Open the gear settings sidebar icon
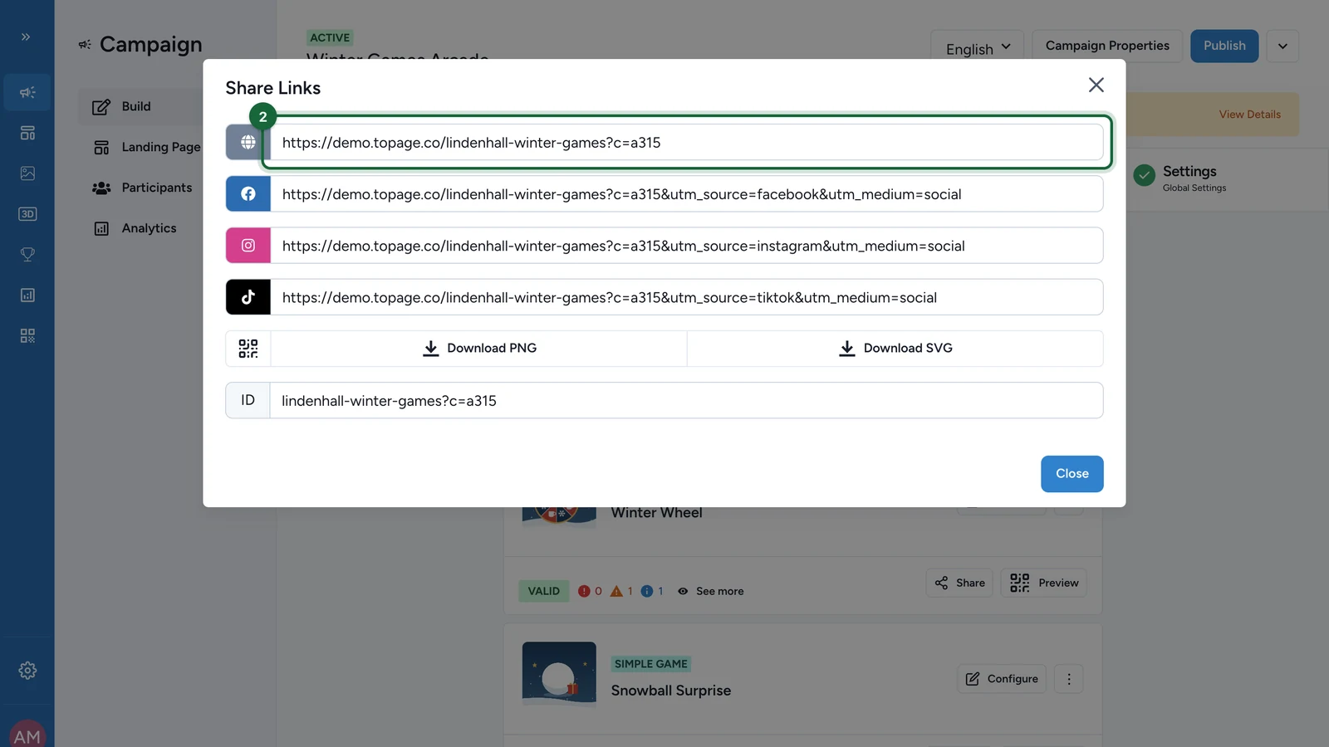 [x=27, y=671]
